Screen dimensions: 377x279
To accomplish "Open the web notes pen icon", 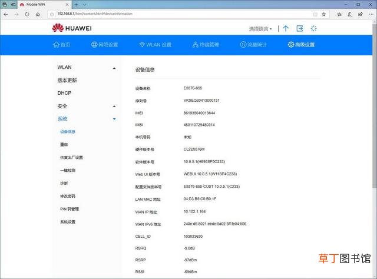I will click(350, 14).
